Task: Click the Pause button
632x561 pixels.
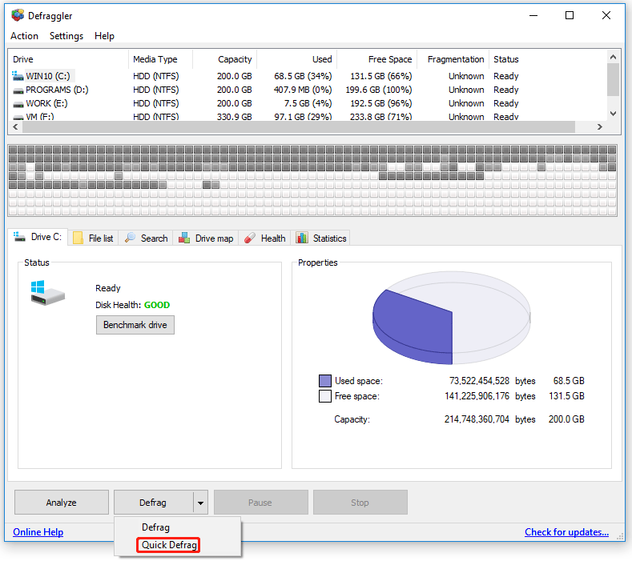Action: 260,503
